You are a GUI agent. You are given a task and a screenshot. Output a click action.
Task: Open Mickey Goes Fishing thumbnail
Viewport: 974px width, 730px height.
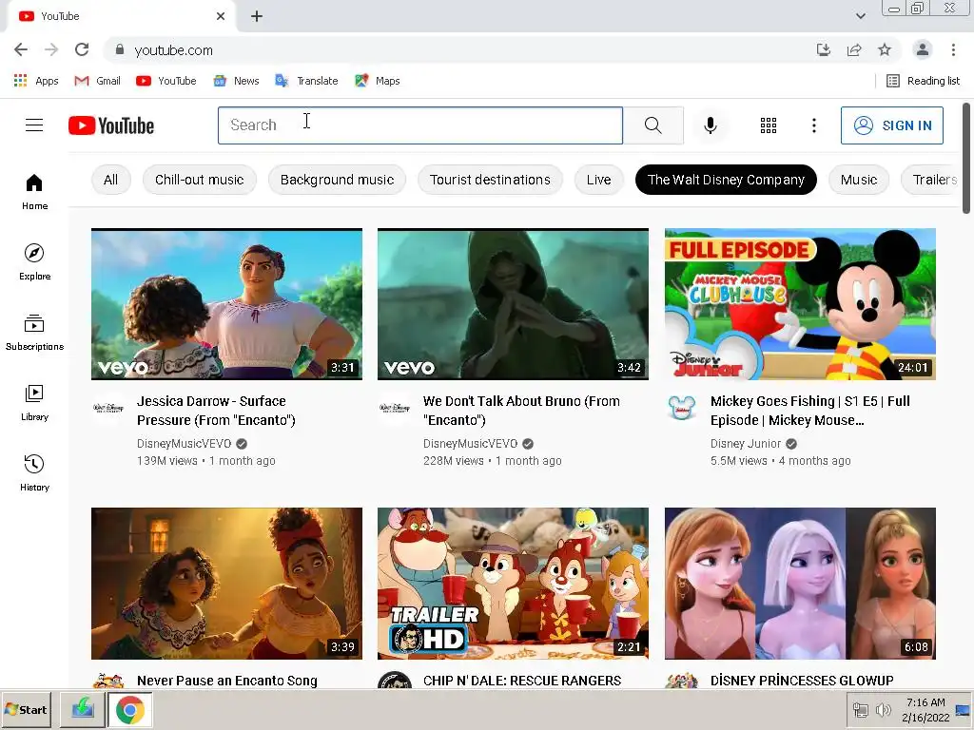pos(800,304)
